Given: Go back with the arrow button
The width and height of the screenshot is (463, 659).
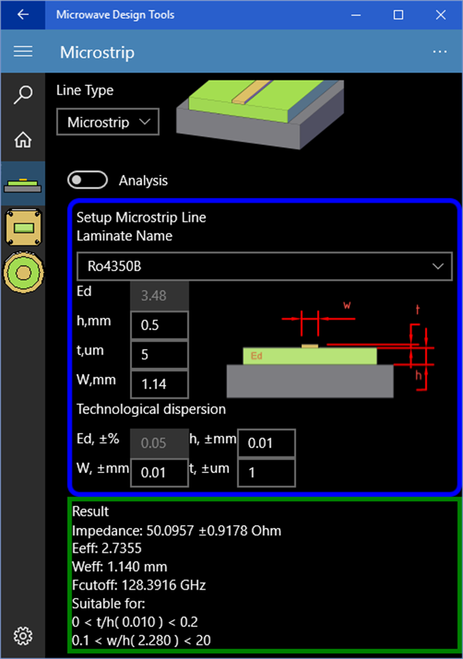Looking at the screenshot, I should (x=23, y=15).
